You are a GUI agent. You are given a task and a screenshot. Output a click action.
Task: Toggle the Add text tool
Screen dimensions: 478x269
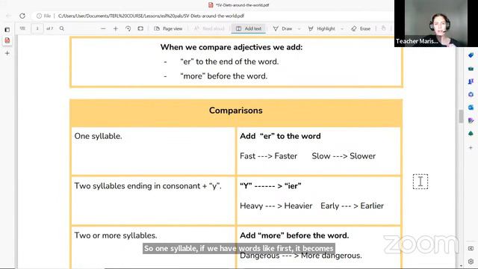click(249, 28)
